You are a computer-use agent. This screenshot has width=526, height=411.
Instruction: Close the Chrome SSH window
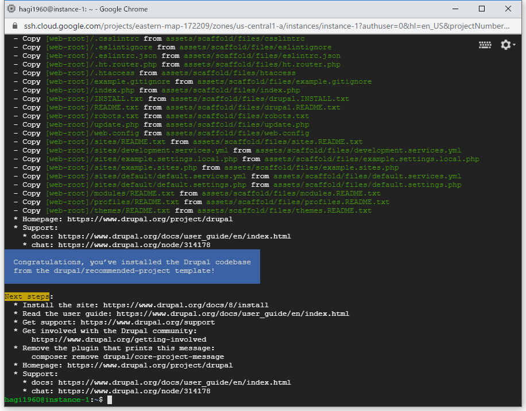(508, 9)
